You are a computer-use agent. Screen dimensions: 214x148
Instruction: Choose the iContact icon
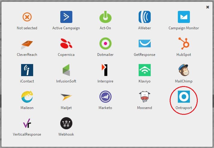point(27,70)
